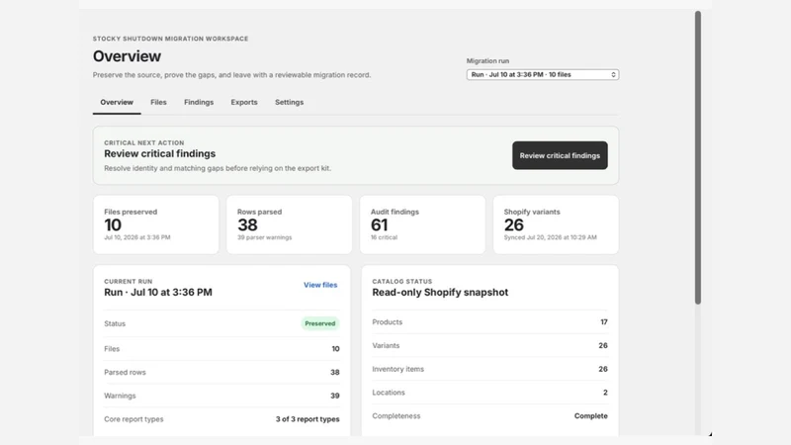
Task: Click the Locations row value 2
Action: (605, 393)
